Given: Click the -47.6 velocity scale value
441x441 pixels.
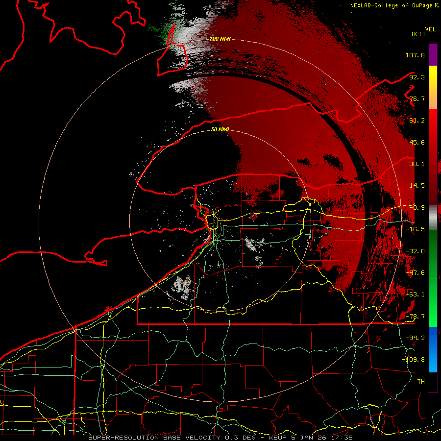Looking at the screenshot, I should (x=415, y=273).
